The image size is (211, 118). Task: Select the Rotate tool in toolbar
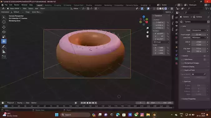click(x=4, y=32)
